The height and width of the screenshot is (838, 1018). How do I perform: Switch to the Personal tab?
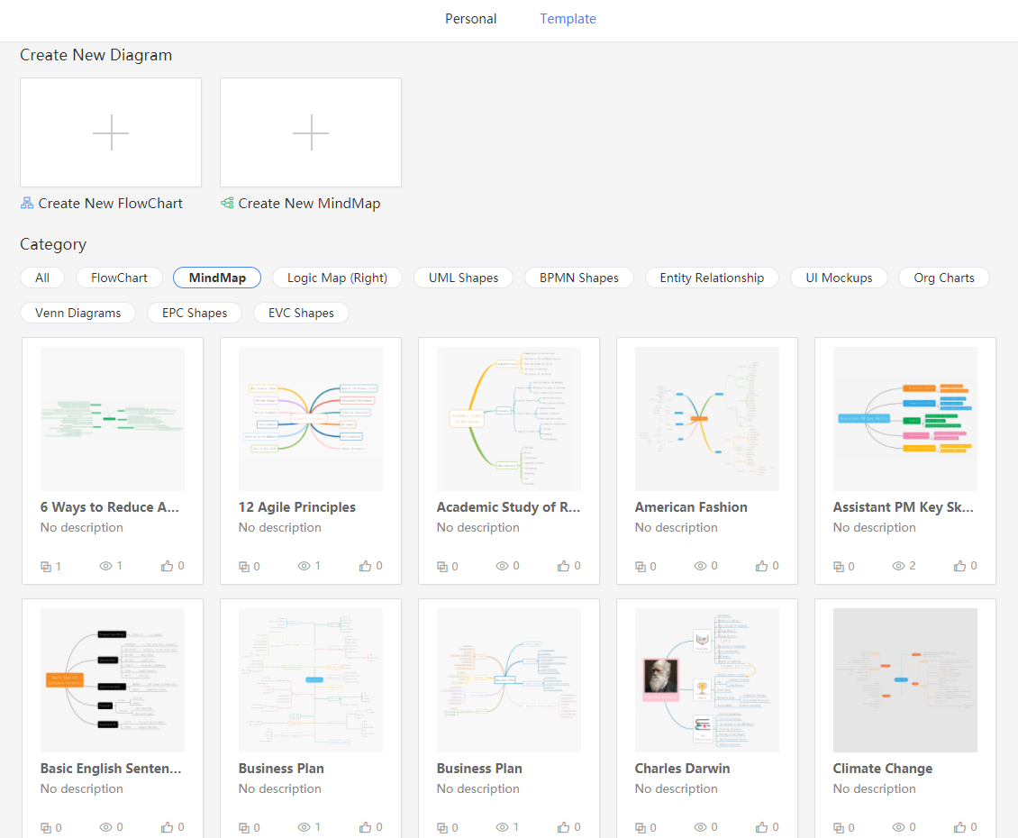470,19
